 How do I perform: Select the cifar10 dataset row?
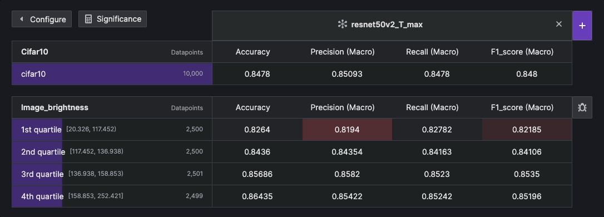coord(112,73)
